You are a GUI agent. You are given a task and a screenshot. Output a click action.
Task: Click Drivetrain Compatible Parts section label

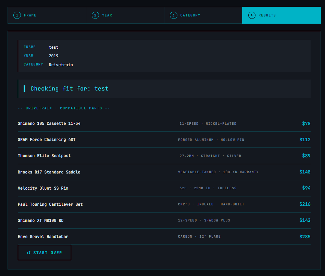pos(64,108)
